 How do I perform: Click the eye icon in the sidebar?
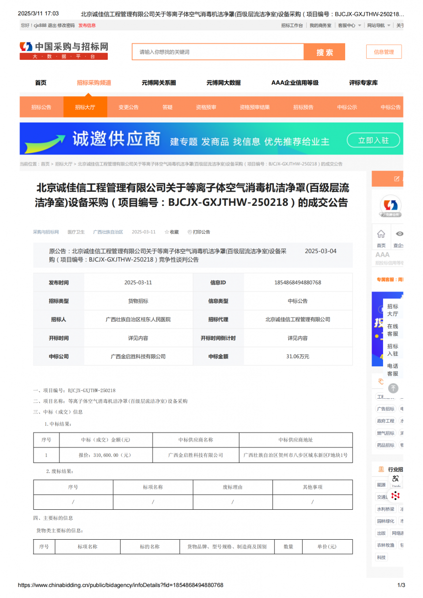[399, 234]
